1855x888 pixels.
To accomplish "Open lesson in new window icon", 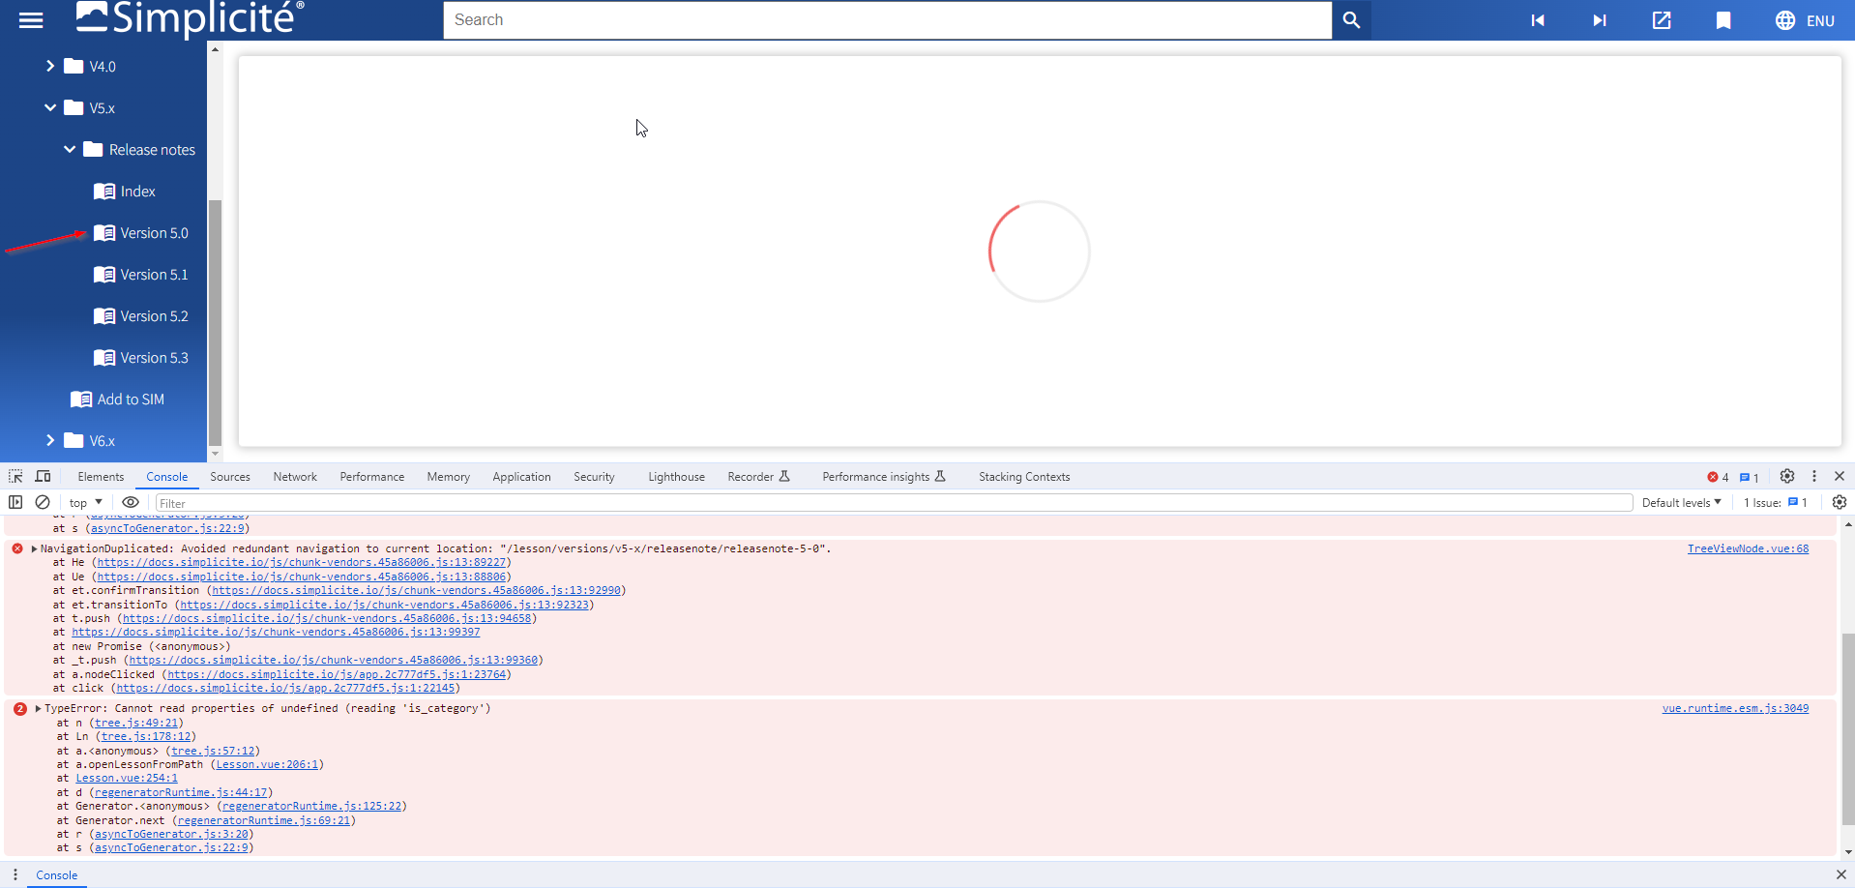I will pos(1662,20).
